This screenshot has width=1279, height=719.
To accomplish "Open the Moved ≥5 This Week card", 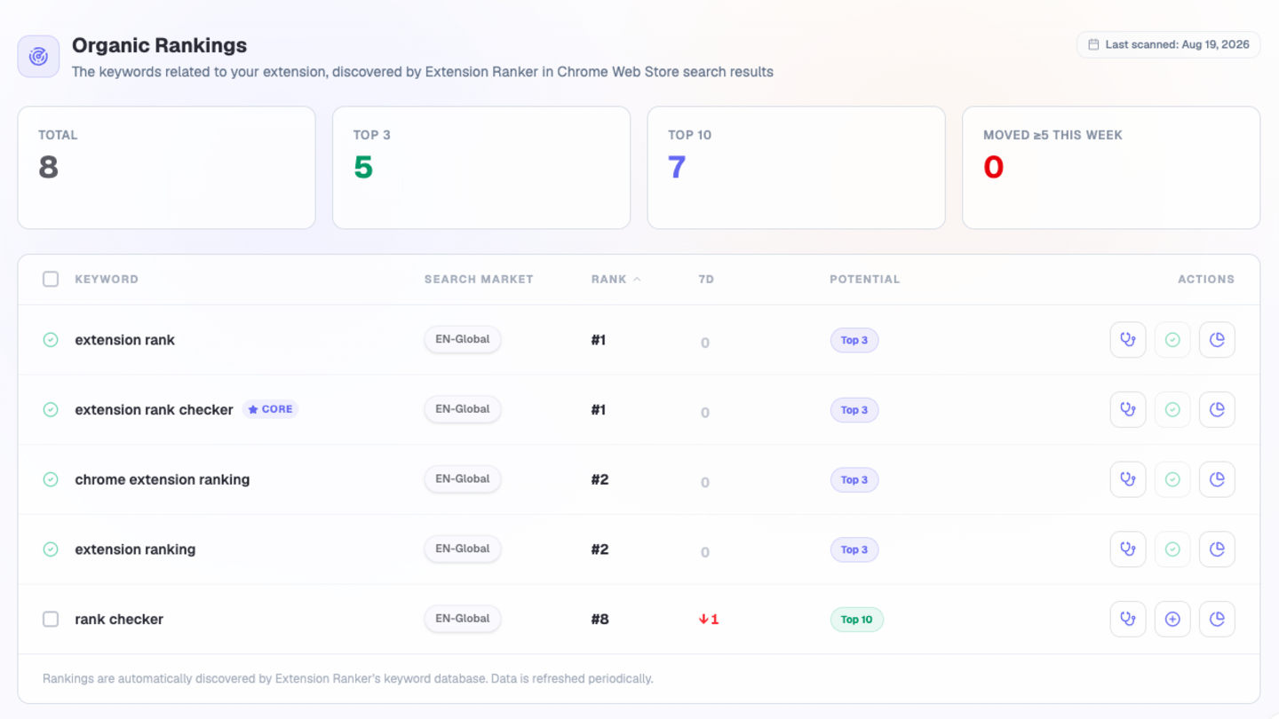I will point(1111,168).
